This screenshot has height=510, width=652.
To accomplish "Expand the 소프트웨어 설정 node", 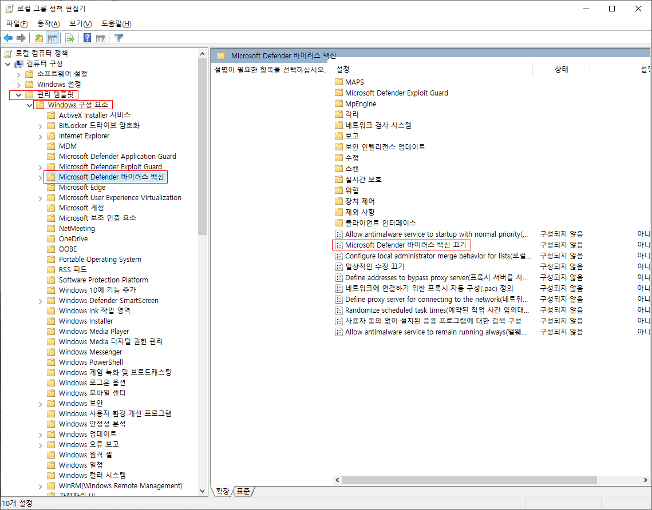I will [x=19, y=74].
